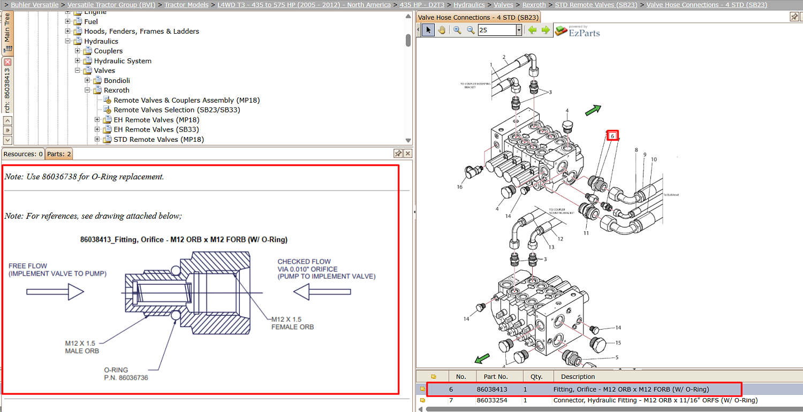Screen dimensions: 803x412
Task: Close the search 86038413 side tab
Action: [7, 62]
